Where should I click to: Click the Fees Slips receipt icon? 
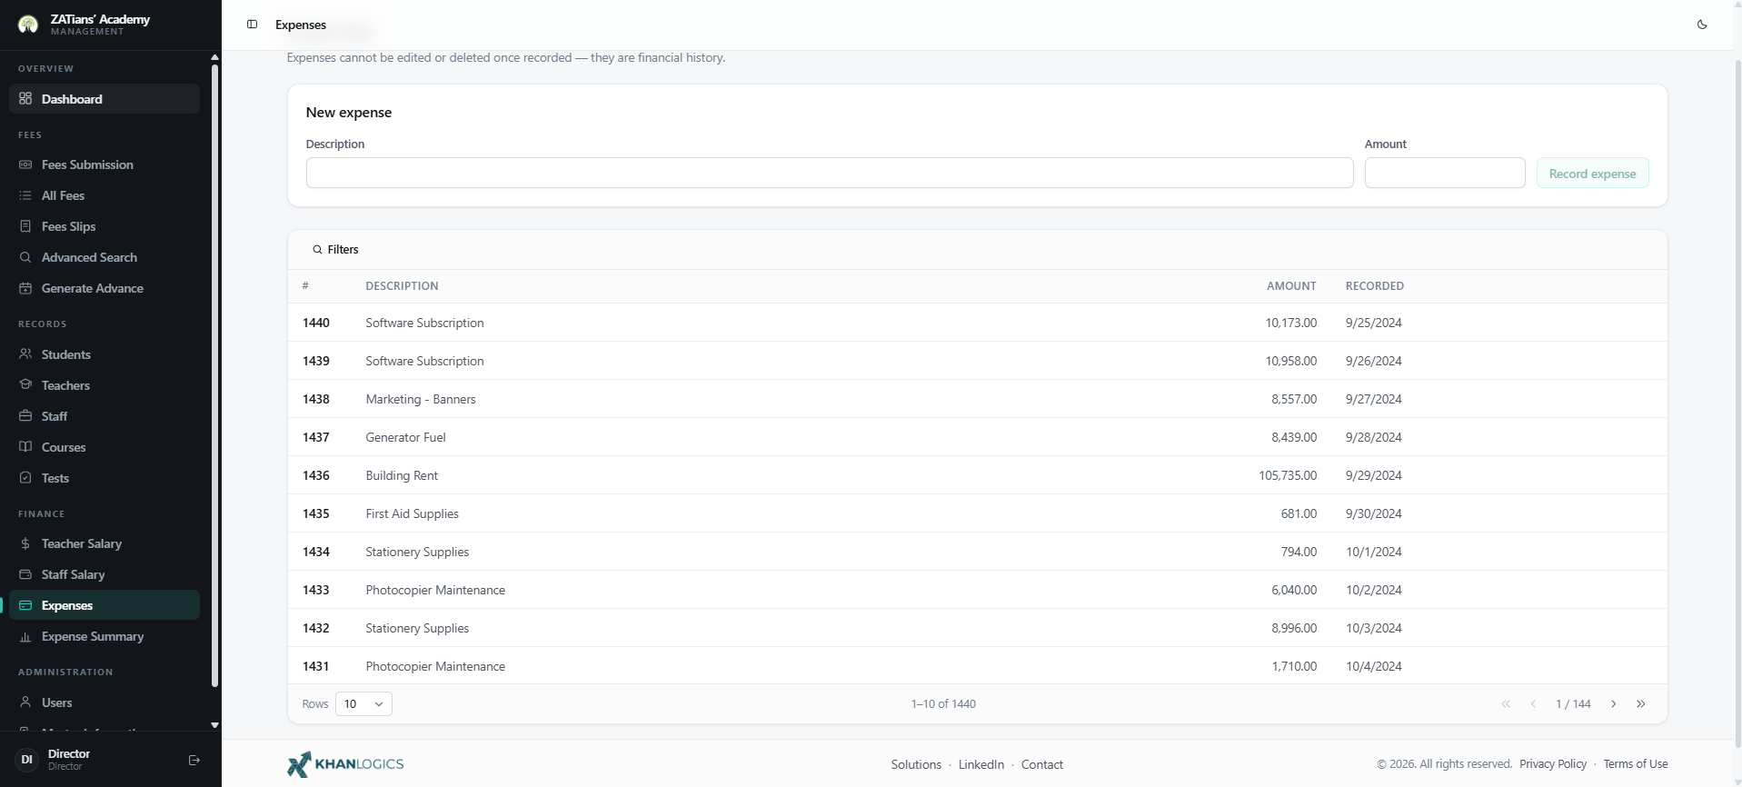pyautogui.click(x=25, y=226)
